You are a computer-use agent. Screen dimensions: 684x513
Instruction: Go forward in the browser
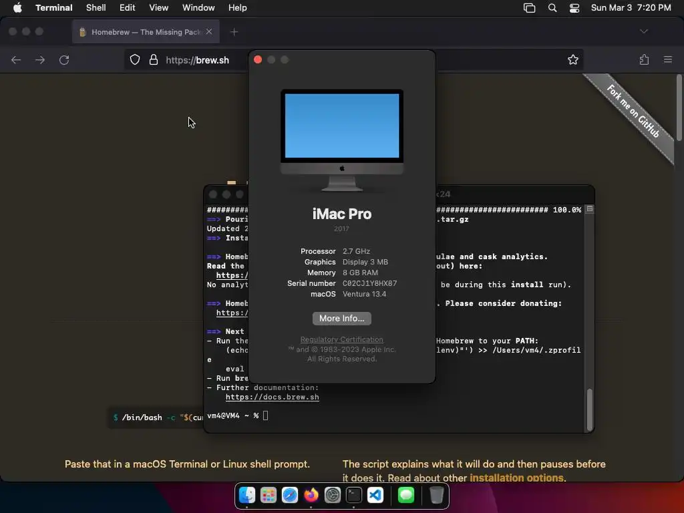pos(40,59)
